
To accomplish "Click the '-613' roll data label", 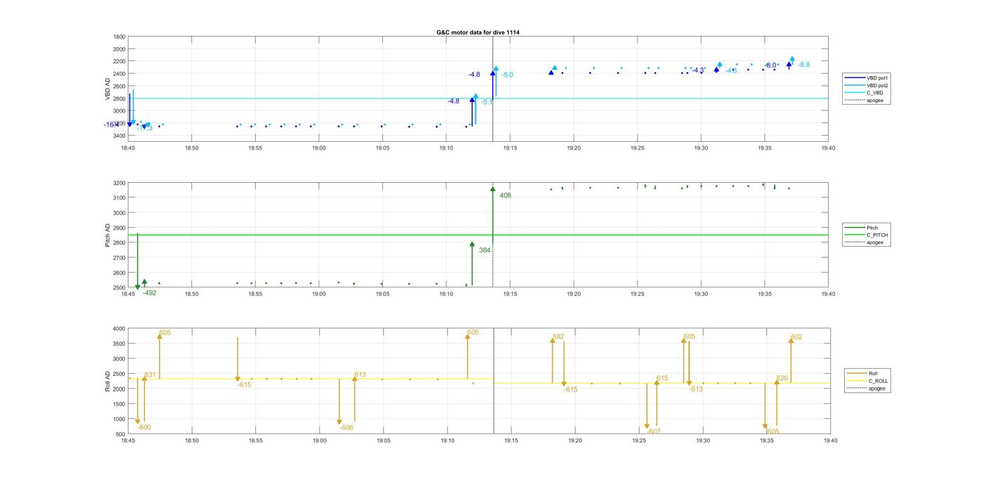I will (x=696, y=389).
